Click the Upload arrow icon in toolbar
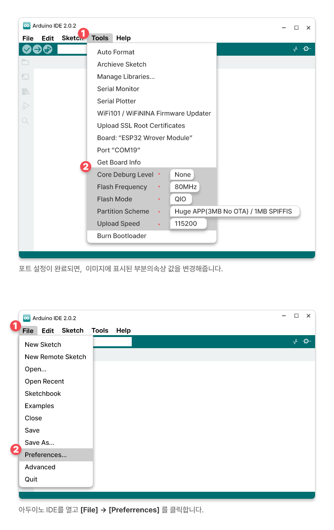The width and height of the screenshot is (334, 530). pos(37,49)
